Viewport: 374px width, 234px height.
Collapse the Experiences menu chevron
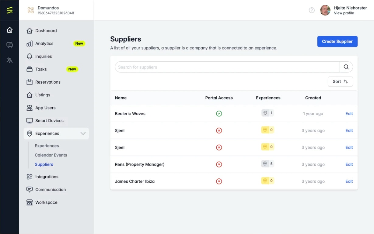[83, 133]
